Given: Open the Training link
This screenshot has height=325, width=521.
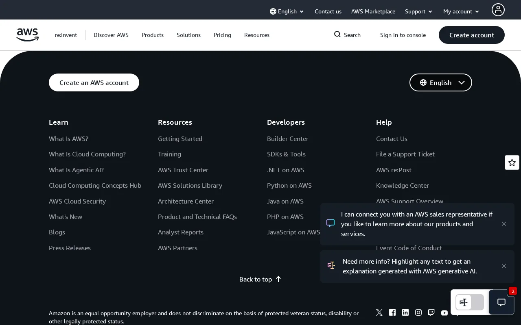Looking at the screenshot, I should coord(169,154).
